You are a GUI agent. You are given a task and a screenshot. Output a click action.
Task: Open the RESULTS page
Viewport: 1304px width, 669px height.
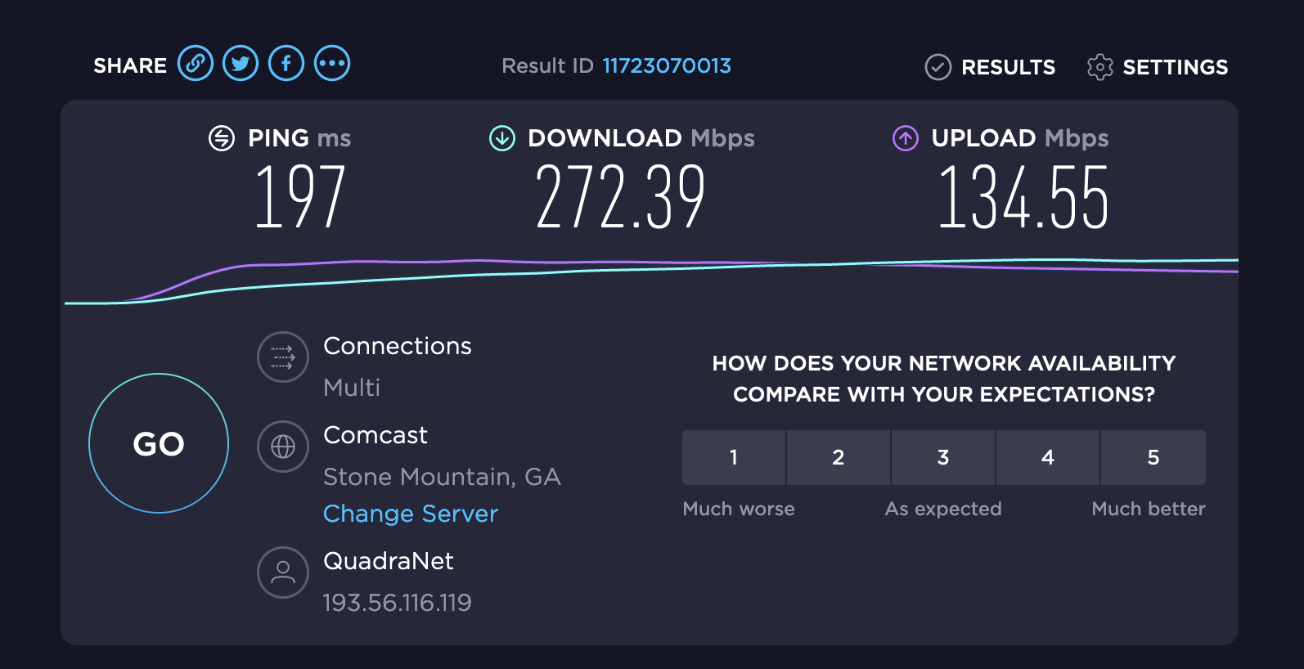pos(1008,67)
